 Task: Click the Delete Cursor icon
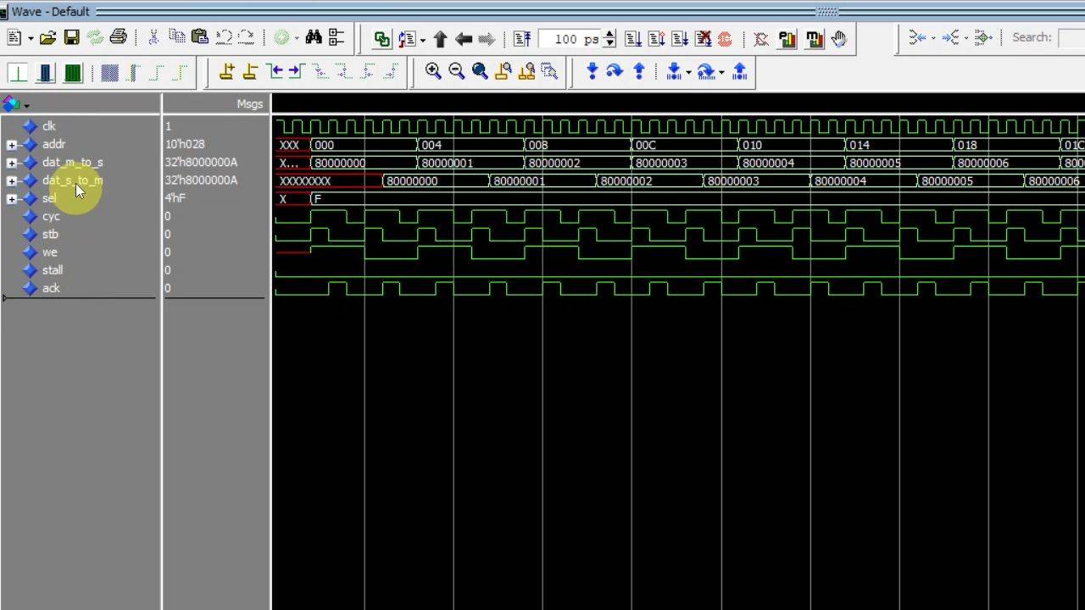point(250,72)
